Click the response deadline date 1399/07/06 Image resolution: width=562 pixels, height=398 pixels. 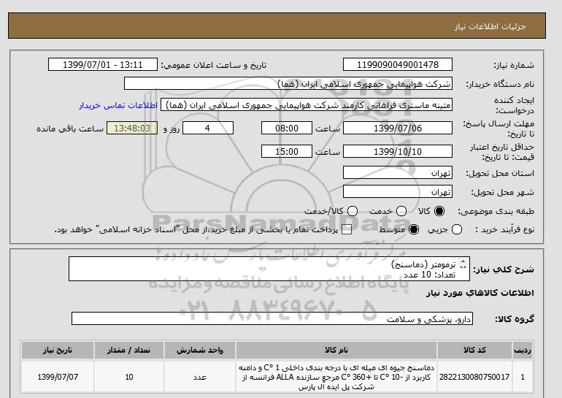[x=398, y=128]
